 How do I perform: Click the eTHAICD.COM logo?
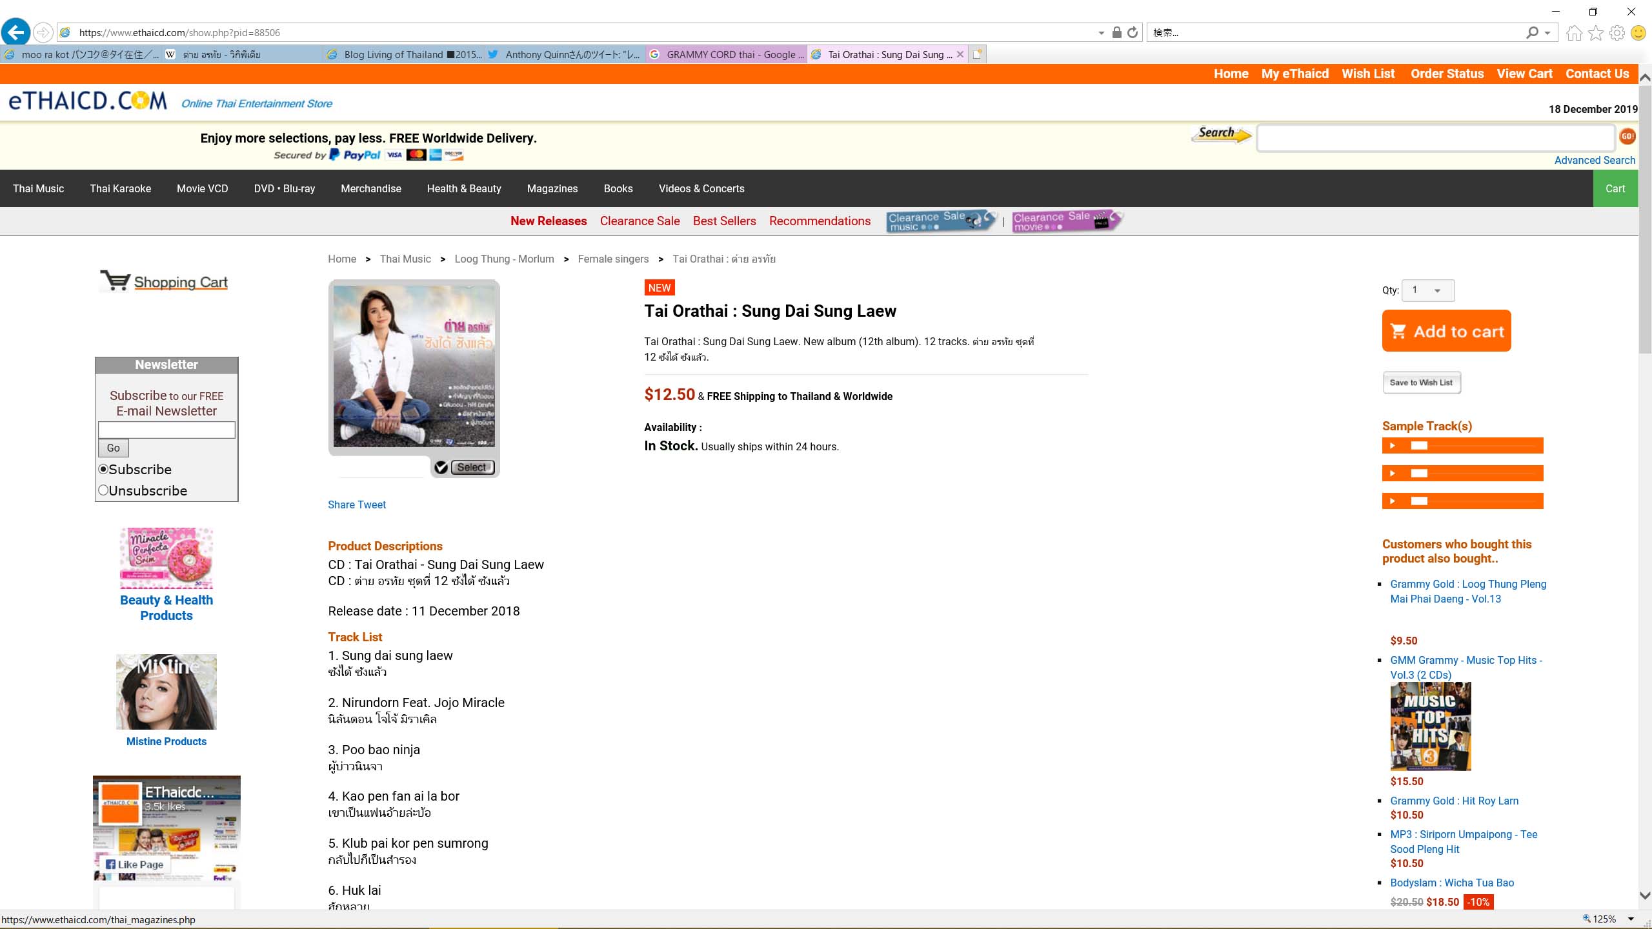click(88, 101)
